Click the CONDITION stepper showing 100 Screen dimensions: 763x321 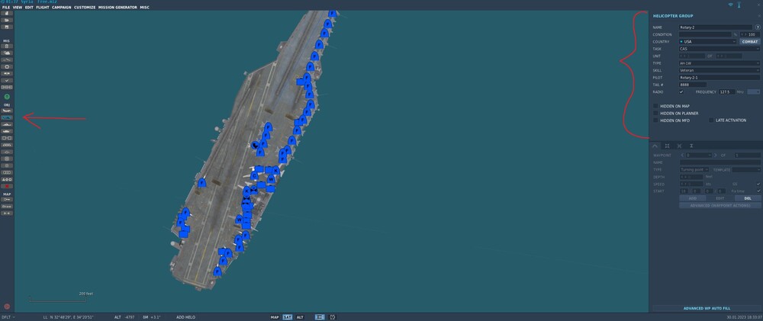tap(750, 34)
